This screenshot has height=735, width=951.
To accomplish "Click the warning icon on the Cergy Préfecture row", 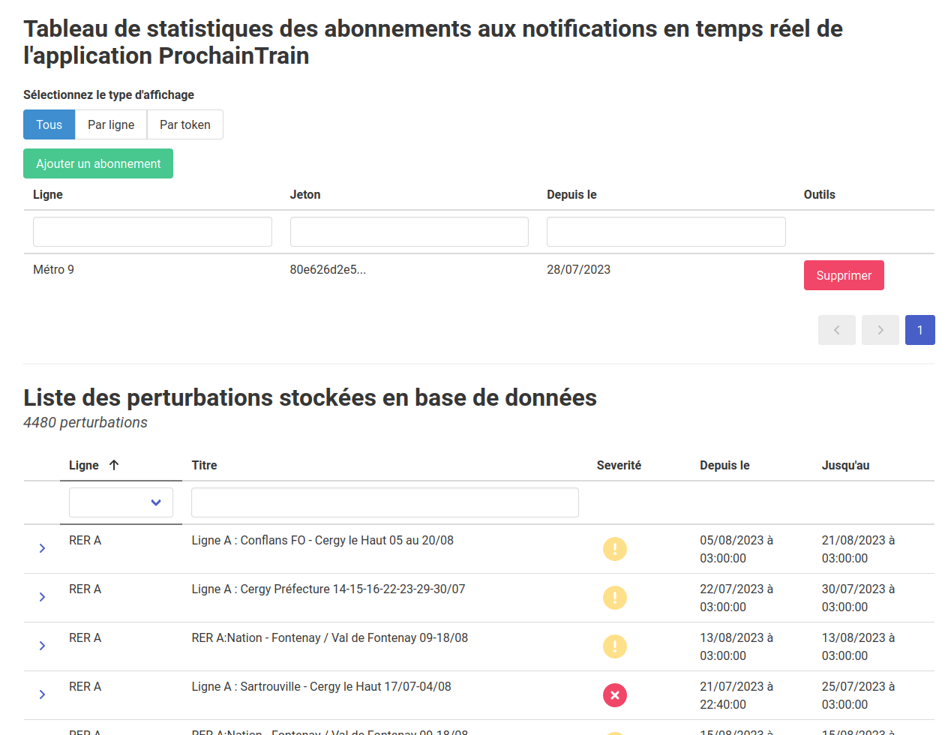I will click(x=615, y=598).
